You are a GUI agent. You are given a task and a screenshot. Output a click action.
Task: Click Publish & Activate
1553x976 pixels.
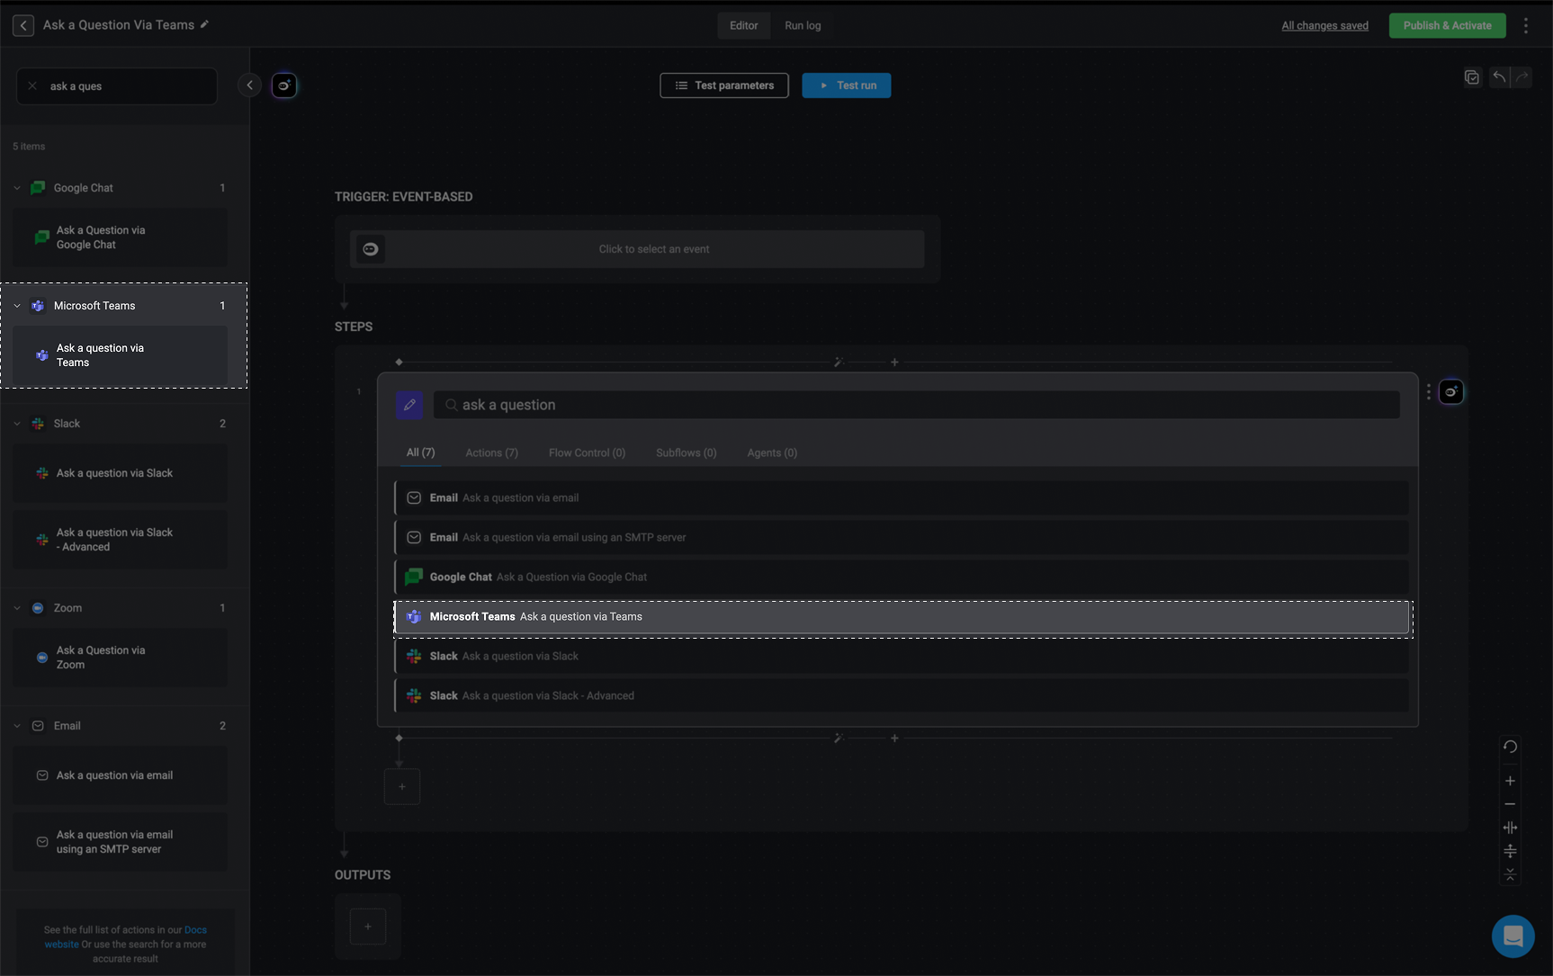(1447, 25)
